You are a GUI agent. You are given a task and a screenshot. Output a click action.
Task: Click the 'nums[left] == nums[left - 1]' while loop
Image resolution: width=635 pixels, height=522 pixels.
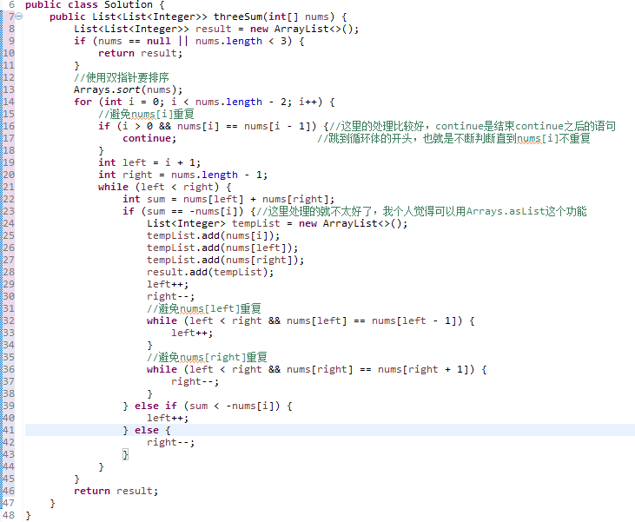pyautogui.click(x=310, y=320)
